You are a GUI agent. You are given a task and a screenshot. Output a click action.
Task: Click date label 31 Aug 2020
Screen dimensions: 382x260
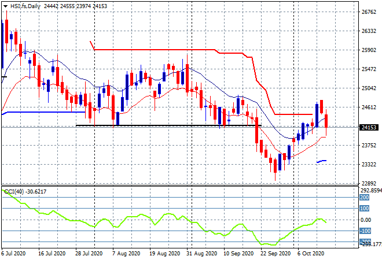pyautogui.click(x=202, y=254)
